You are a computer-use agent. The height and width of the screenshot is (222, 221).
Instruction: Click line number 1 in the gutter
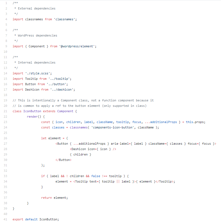pyautogui.click(x=6, y=3)
